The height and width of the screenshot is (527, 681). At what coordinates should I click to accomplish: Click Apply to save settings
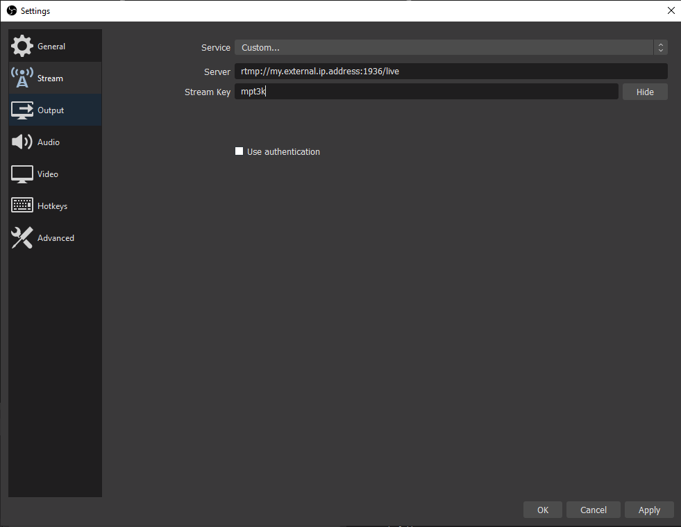[x=649, y=510]
